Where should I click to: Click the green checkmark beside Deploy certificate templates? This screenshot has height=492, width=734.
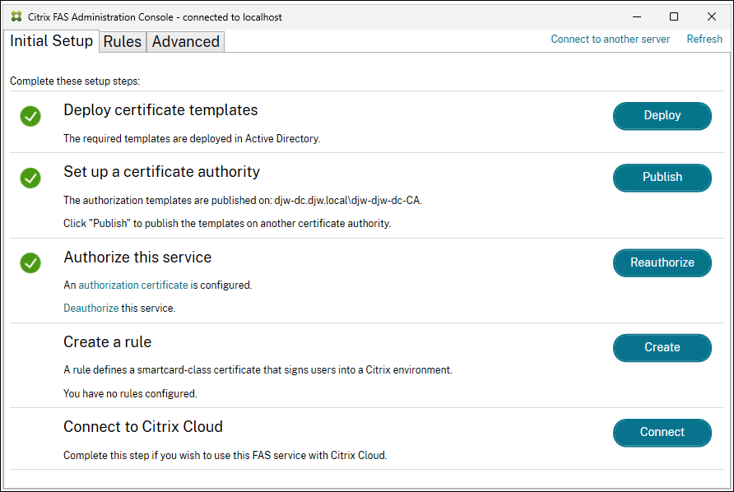30,116
